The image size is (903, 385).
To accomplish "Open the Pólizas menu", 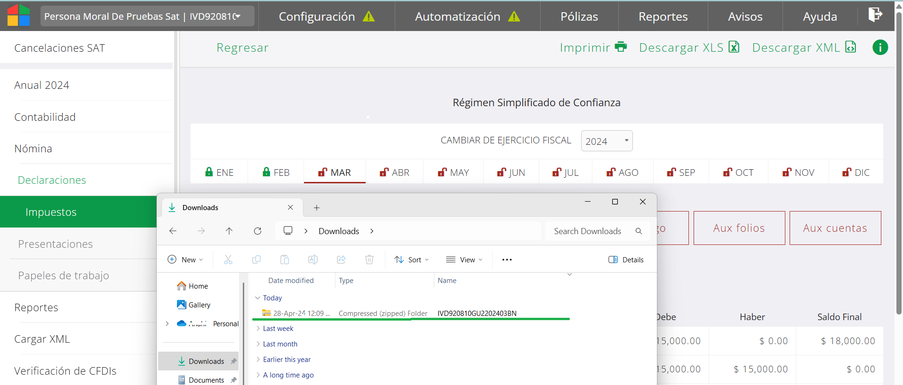I will 579,16.
